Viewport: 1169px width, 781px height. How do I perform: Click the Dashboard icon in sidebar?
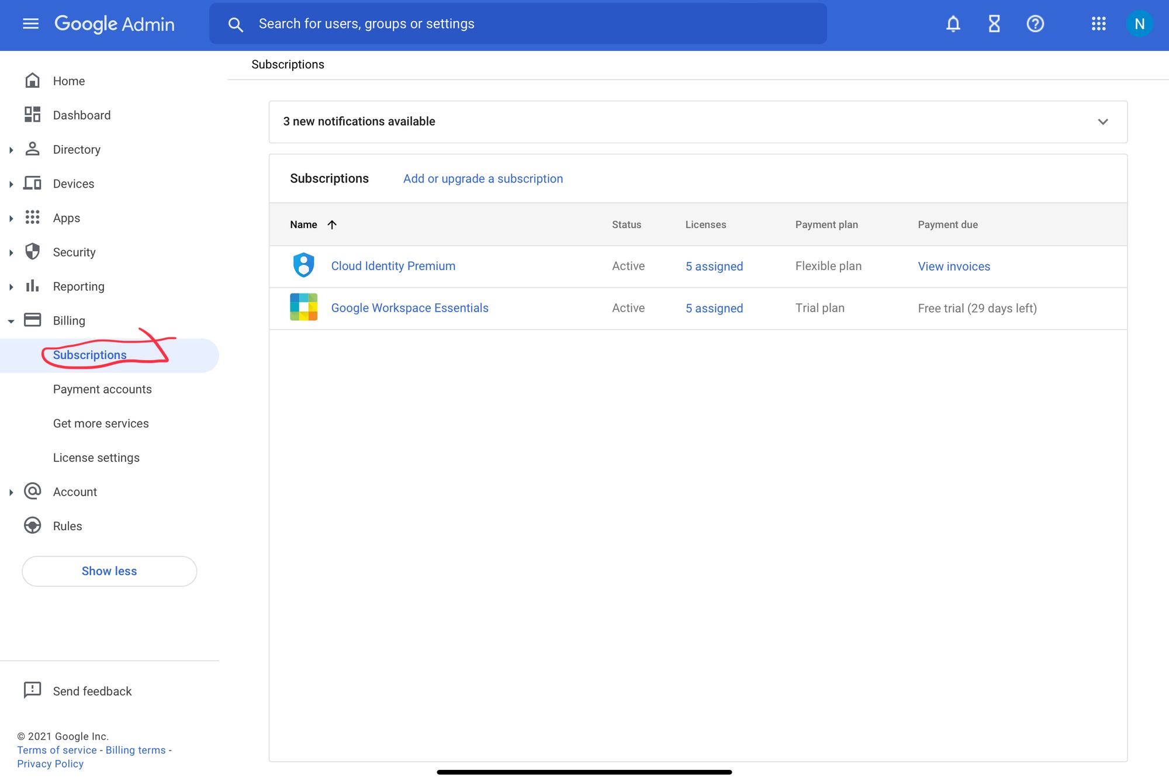click(33, 115)
